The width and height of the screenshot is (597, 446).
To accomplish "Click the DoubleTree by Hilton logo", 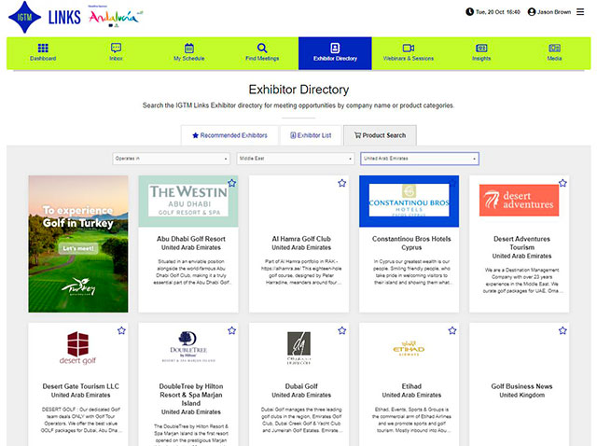I will point(188,346).
